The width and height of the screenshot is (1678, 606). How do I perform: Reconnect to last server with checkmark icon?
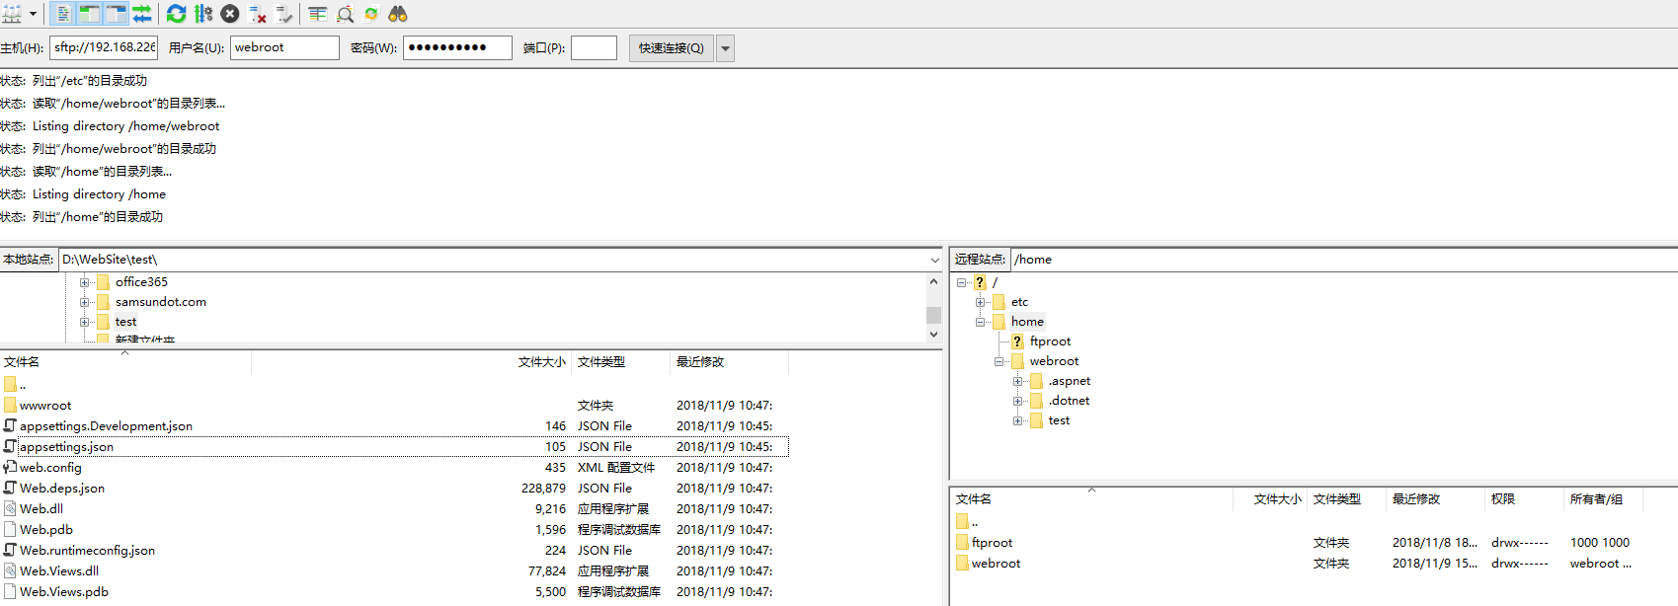pos(284,14)
